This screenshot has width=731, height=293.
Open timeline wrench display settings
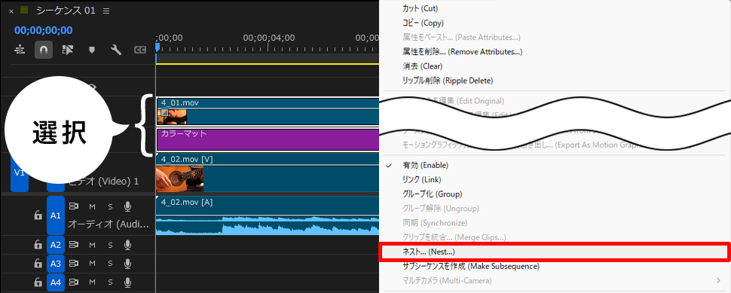[115, 50]
